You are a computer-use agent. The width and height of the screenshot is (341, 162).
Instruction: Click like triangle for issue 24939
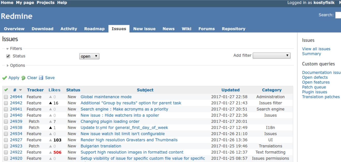(50, 122)
